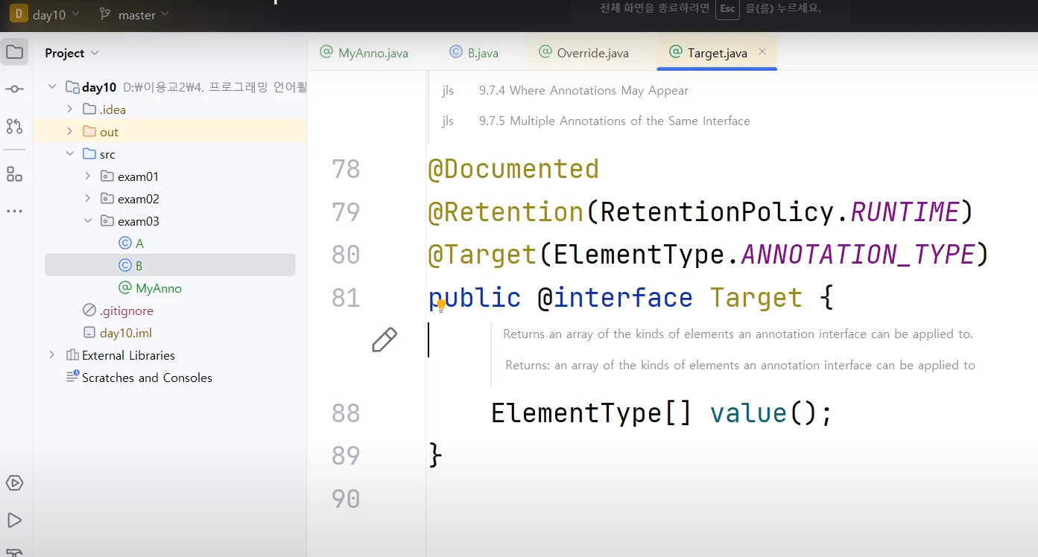Image resolution: width=1038 pixels, height=557 pixels.
Task: Collapse the exam03 package
Action: tap(87, 221)
